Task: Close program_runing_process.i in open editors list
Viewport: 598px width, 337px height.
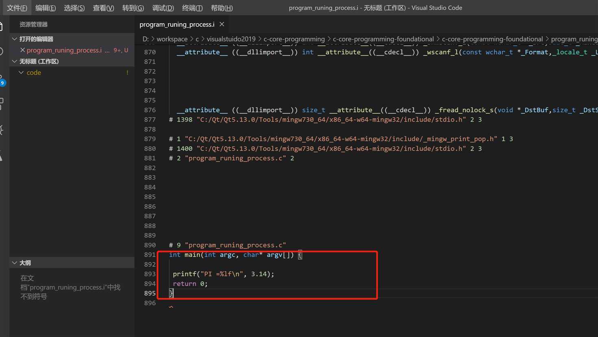Action: (22, 50)
